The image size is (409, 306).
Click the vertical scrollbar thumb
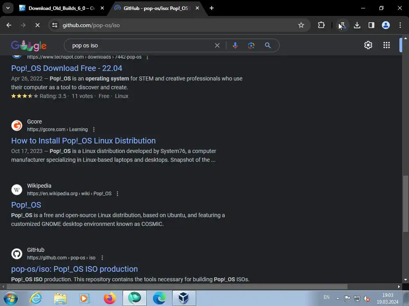[x=405, y=204]
